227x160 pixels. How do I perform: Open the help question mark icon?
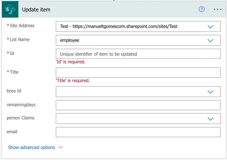click(x=202, y=9)
